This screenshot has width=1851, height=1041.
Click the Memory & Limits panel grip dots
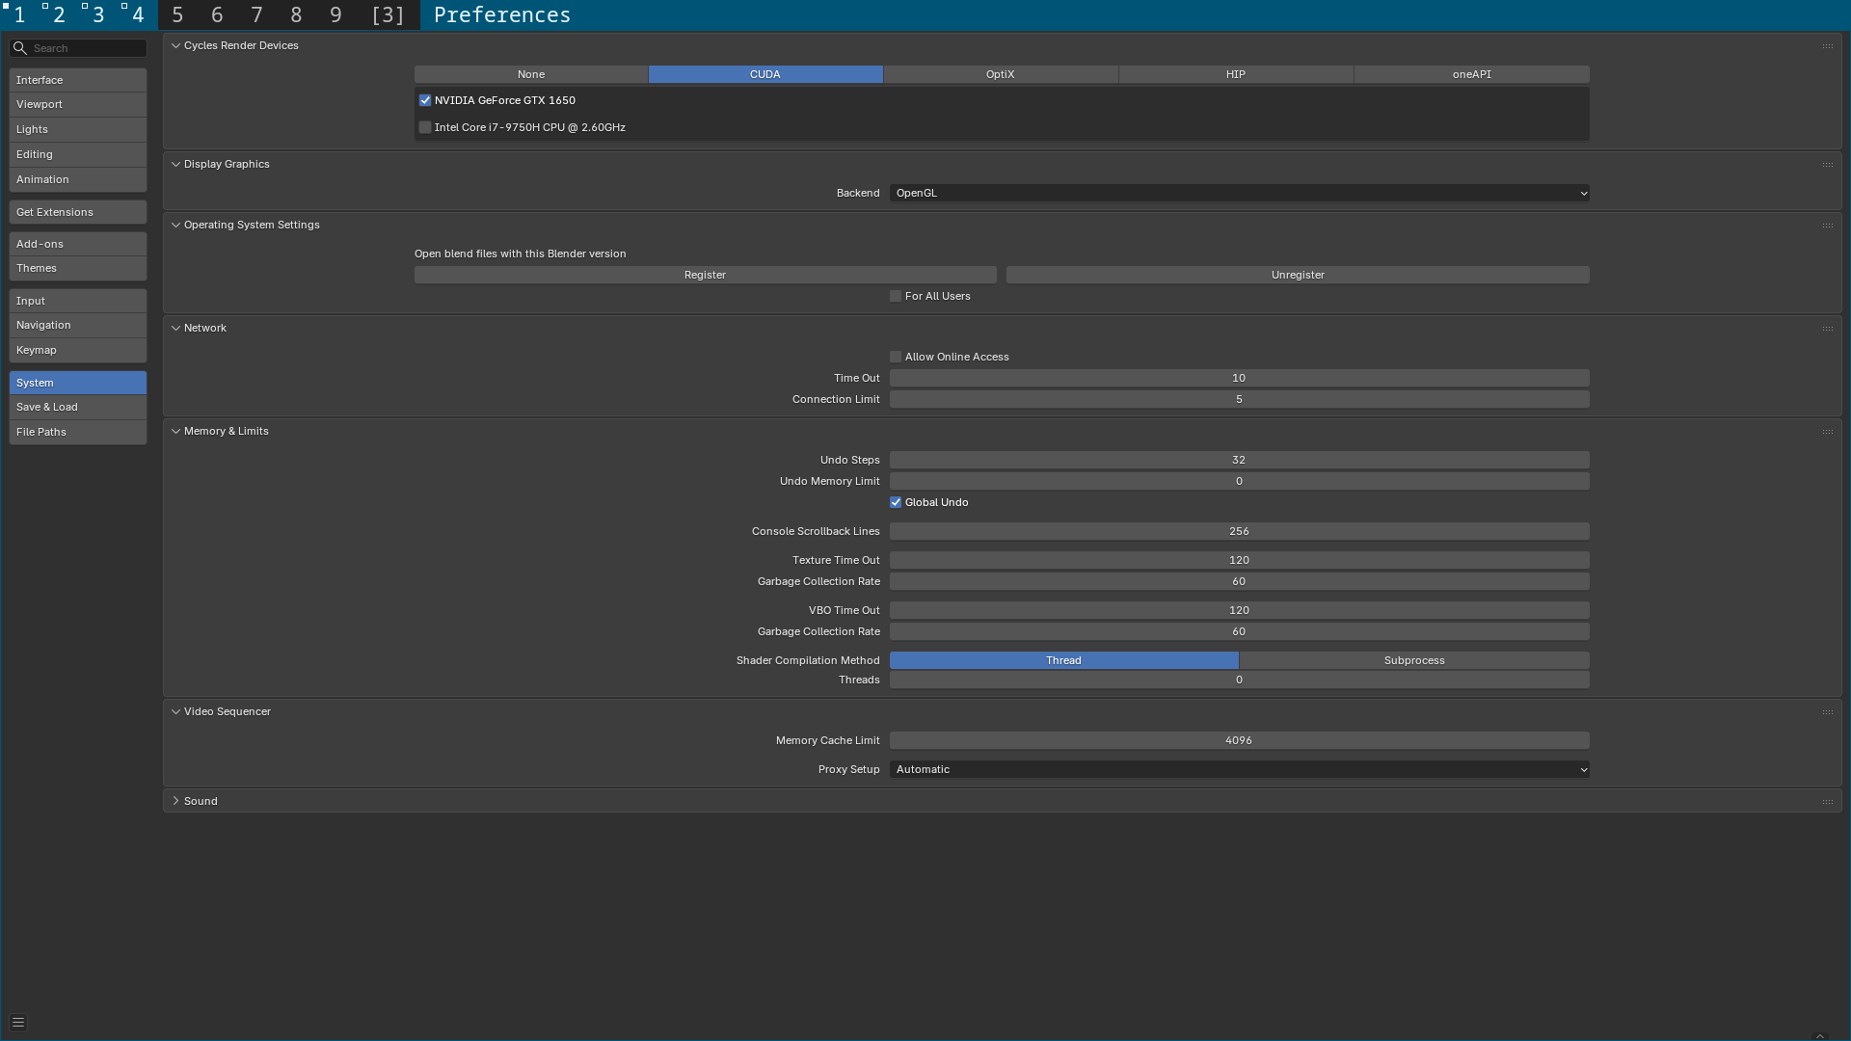[1827, 432]
